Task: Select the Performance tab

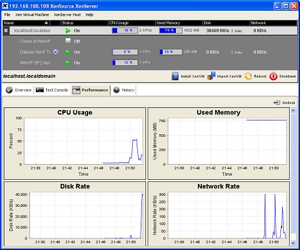Action: [x=90, y=90]
